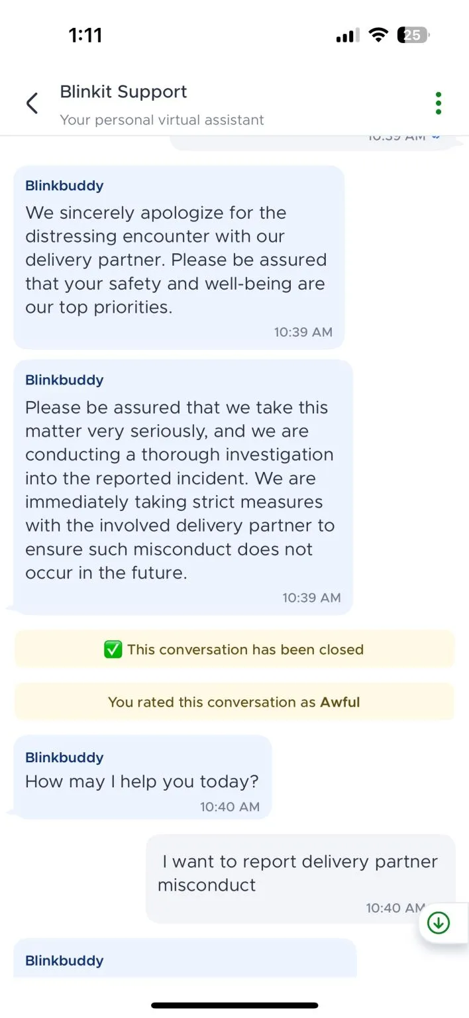Tap the Wi-Fi status icon
The width and height of the screenshot is (469, 1018).
point(378,35)
